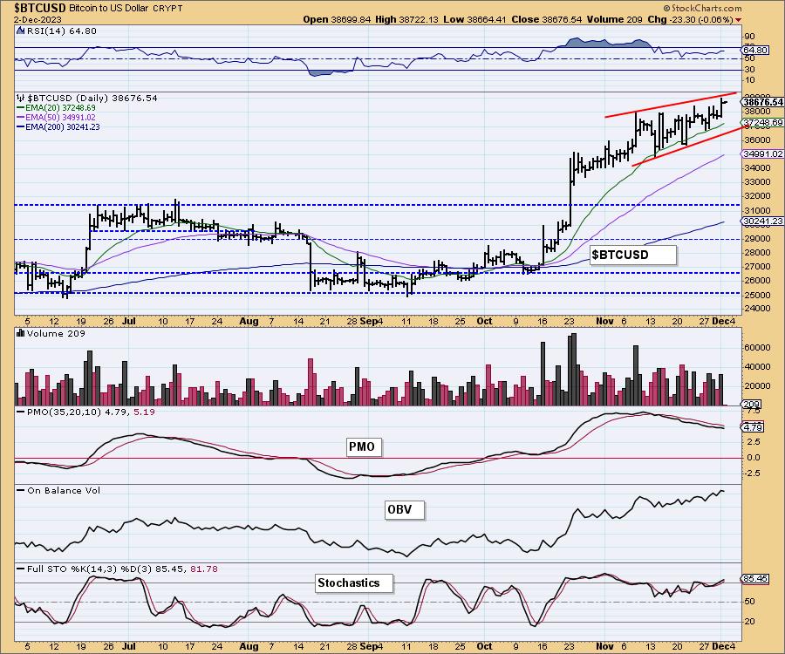Select the blue EMA(200) legend line swatch

coord(20,127)
